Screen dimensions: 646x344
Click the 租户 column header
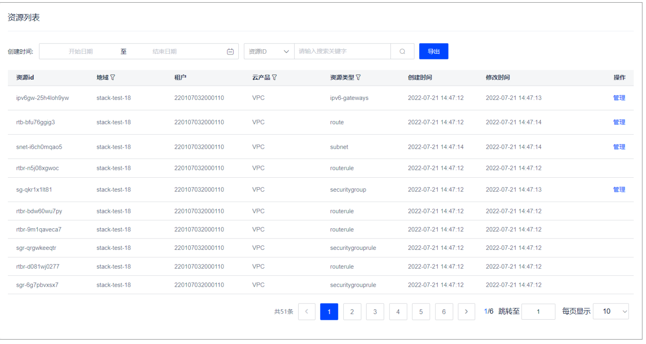(180, 77)
